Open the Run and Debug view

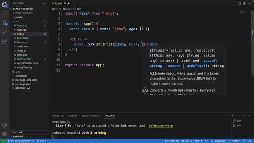(4, 32)
